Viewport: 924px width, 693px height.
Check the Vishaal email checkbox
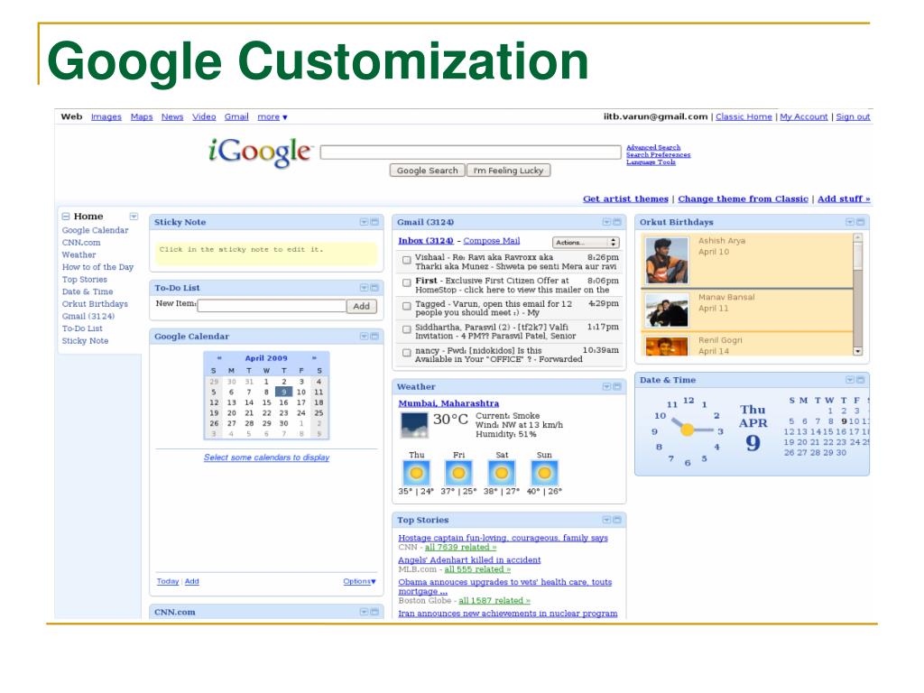tap(407, 260)
